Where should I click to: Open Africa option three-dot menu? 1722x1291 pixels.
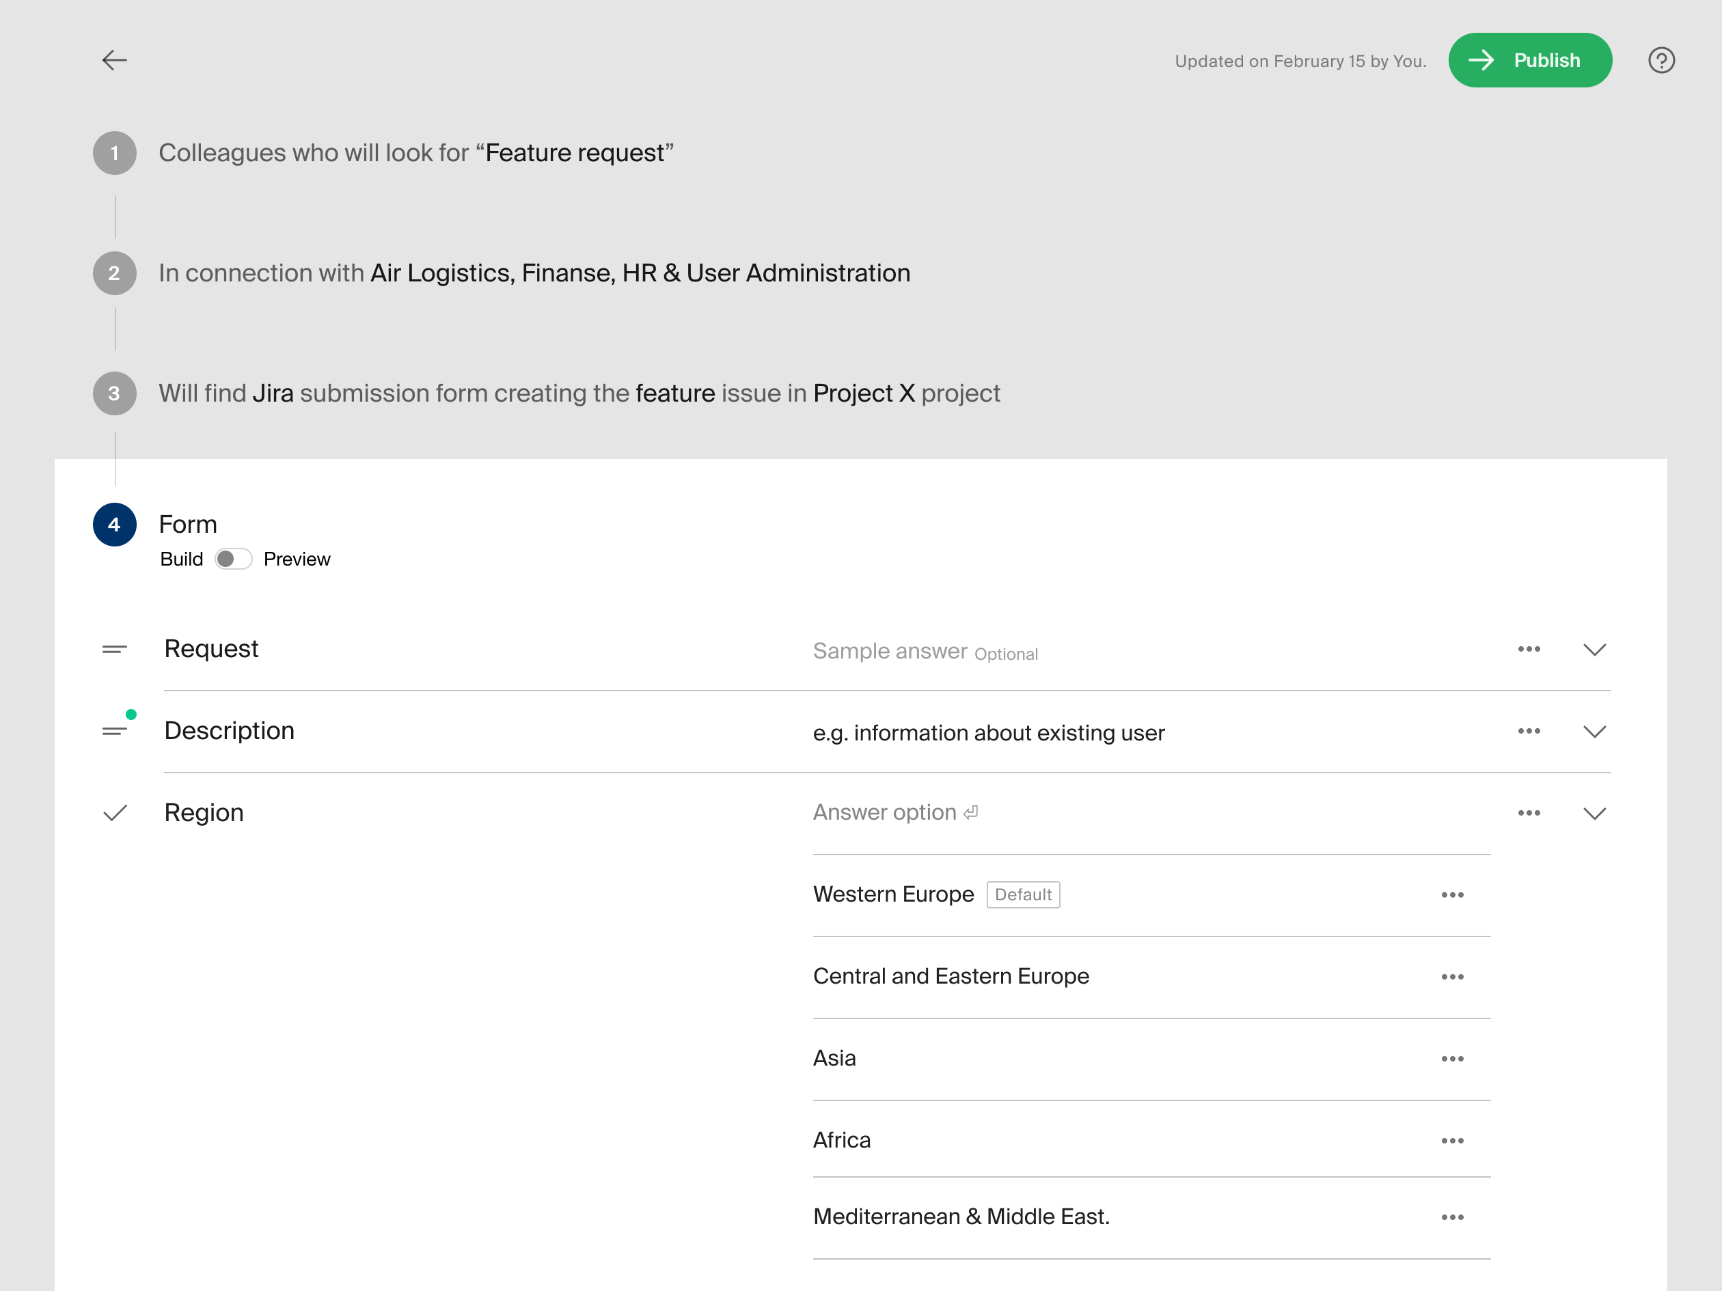[x=1452, y=1141]
